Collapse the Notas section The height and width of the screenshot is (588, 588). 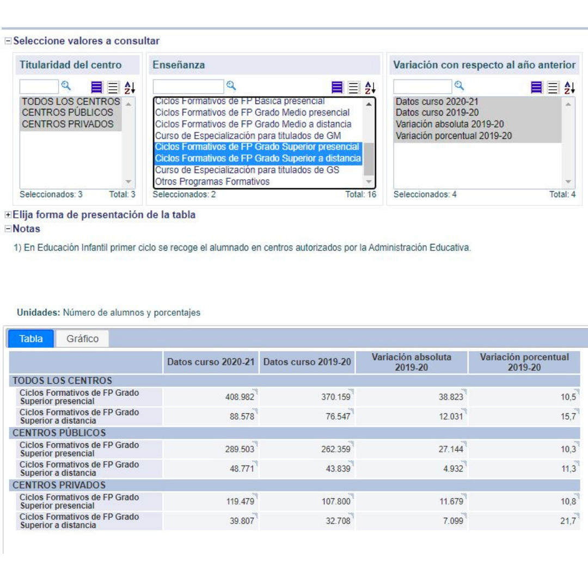8,228
